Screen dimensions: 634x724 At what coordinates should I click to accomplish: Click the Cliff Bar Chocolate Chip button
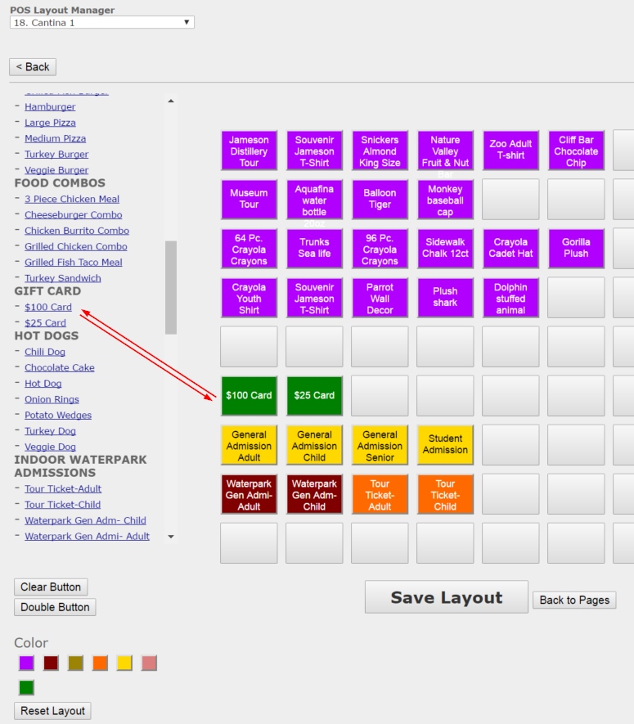[x=576, y=151]
